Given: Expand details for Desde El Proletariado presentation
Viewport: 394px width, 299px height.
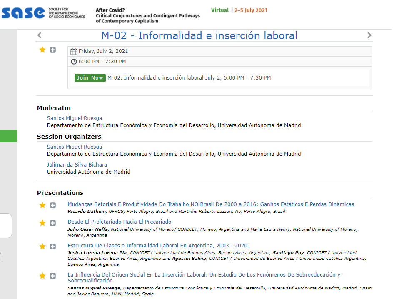Looking at the screenshot, I should click(53, 223).
